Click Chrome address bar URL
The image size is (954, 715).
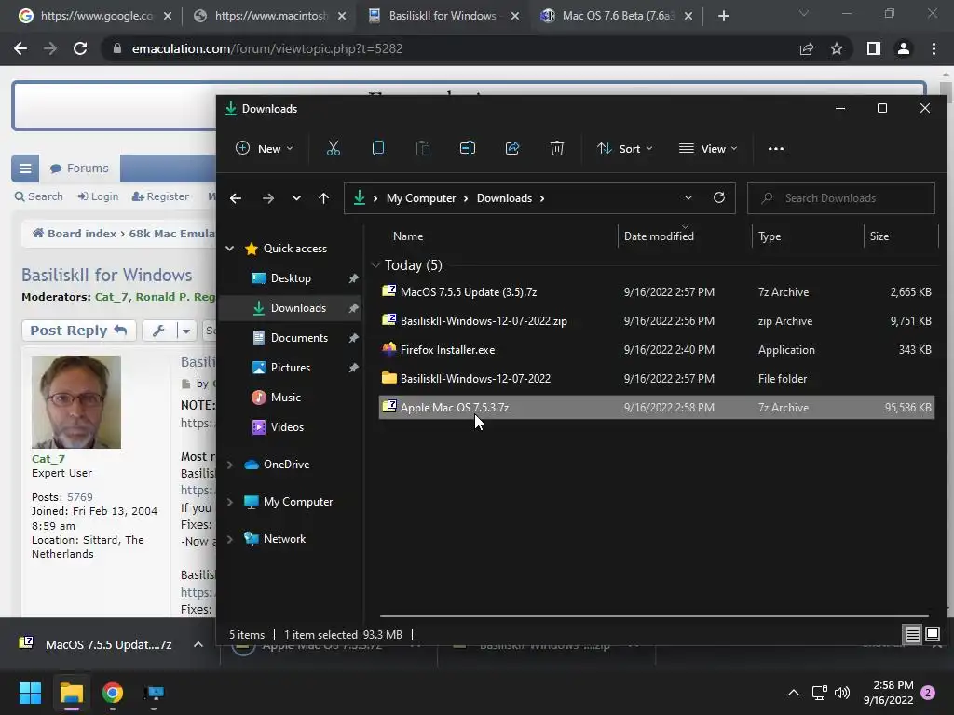(x=267, y=48)
